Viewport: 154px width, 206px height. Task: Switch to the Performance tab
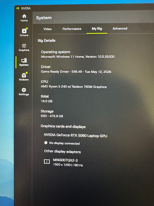pos(72,29)
